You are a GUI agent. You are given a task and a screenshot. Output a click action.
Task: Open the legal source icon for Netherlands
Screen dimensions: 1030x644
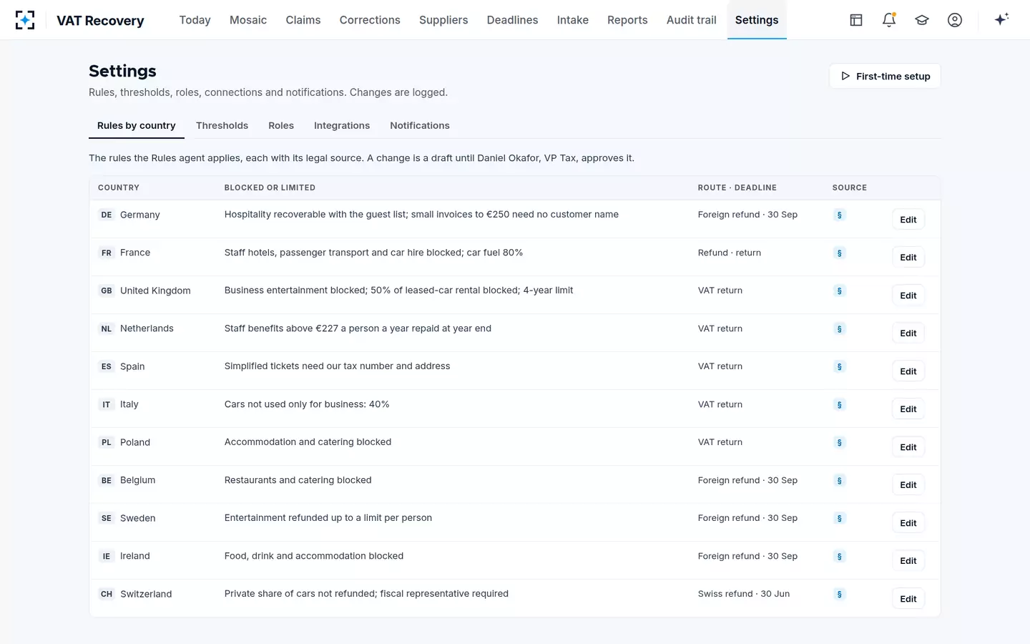(x=840, y=328)
